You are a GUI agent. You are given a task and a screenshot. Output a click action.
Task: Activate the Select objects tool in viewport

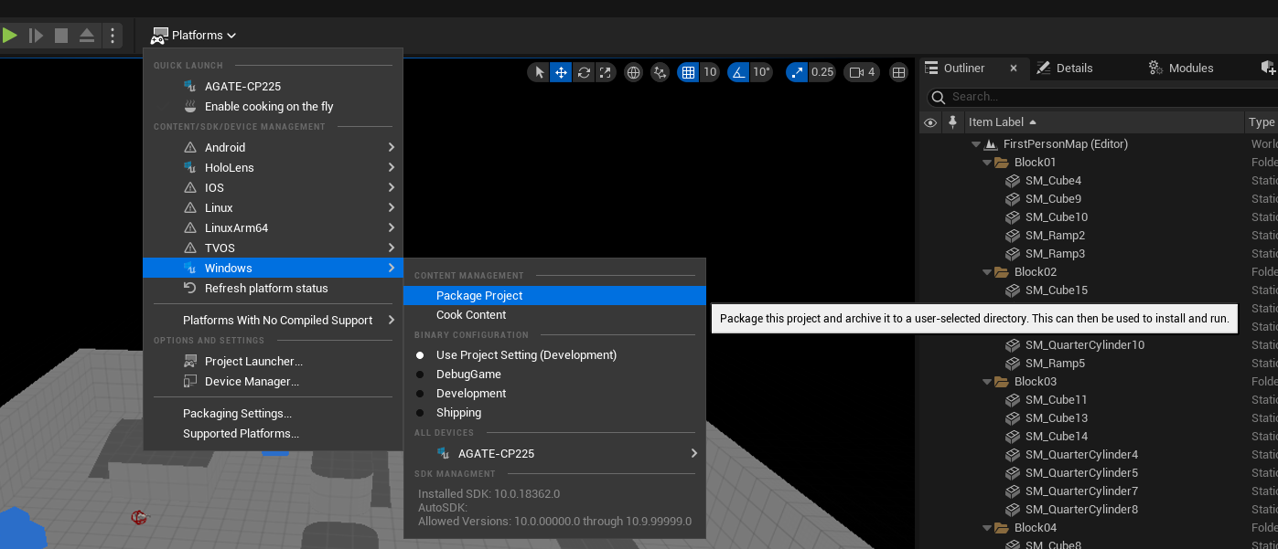pos(539,72)
